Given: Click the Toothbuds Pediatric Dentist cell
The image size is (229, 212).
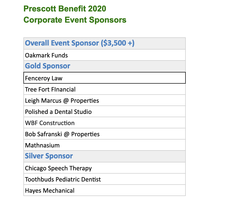Looking at the screenshot, I should coord(104,179).
